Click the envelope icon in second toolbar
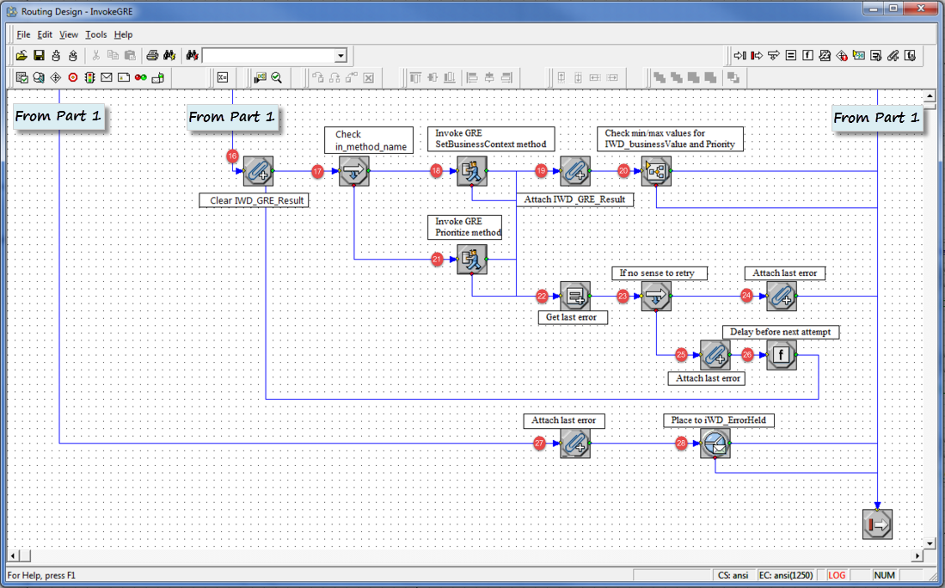945x588 pixels. [x=107, y=77]
